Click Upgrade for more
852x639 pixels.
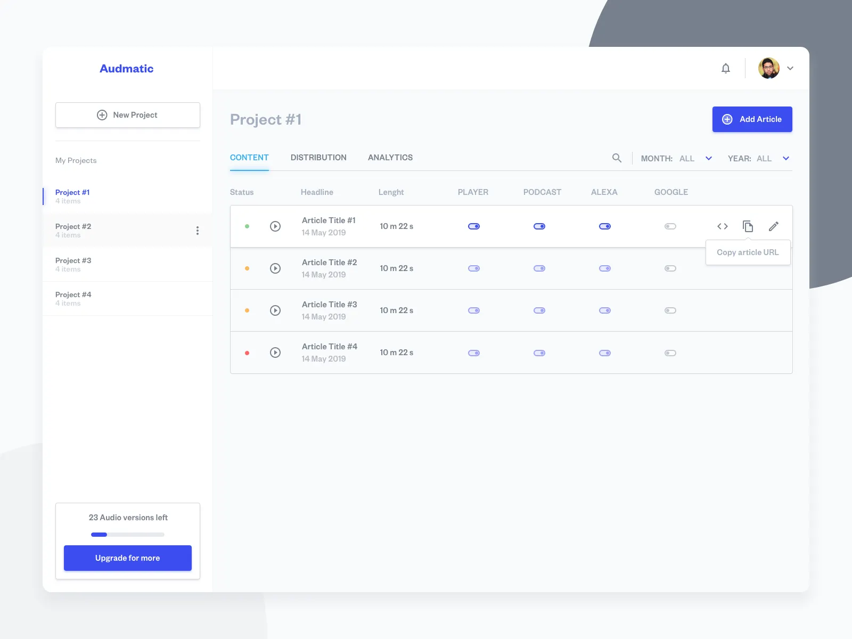[127, 558]
